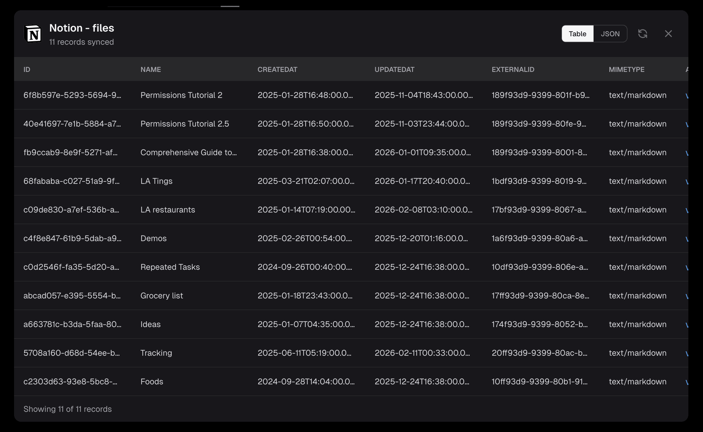Click the MIMETYPE column header
The image size is (703, 432).
[x=626, y=70]
